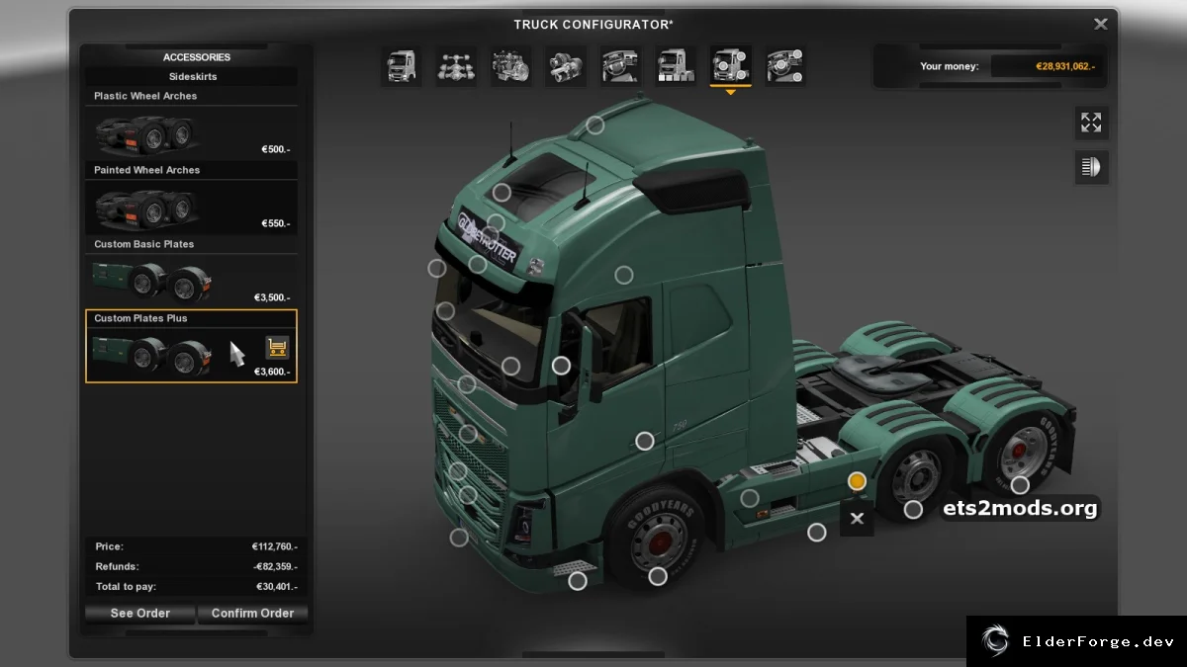Select the accessory node on cab rooftop

(x=594, y=125)
